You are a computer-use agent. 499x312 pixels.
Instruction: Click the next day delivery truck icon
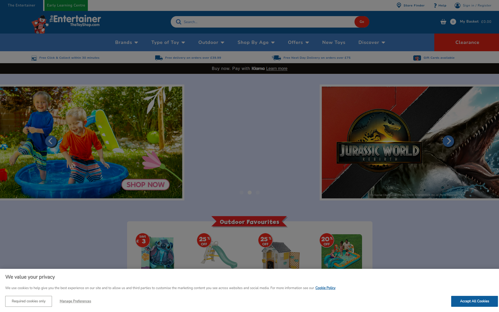tap(276, 58)
